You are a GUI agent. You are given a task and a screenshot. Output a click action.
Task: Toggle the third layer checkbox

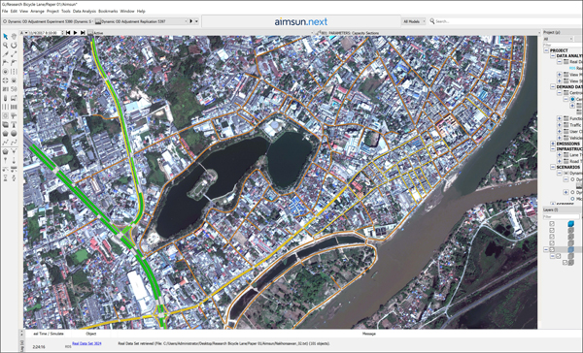click(552, 237)
